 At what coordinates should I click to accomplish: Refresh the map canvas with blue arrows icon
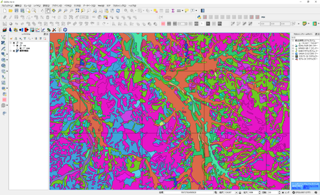click(118, 11)
